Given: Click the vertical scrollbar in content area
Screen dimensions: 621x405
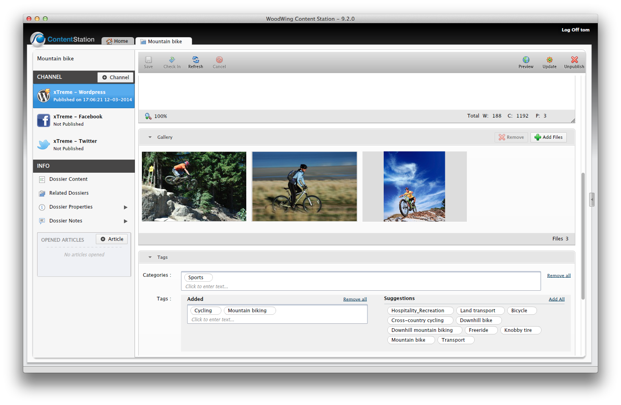Looking at the screenshot, I should 583,236.
